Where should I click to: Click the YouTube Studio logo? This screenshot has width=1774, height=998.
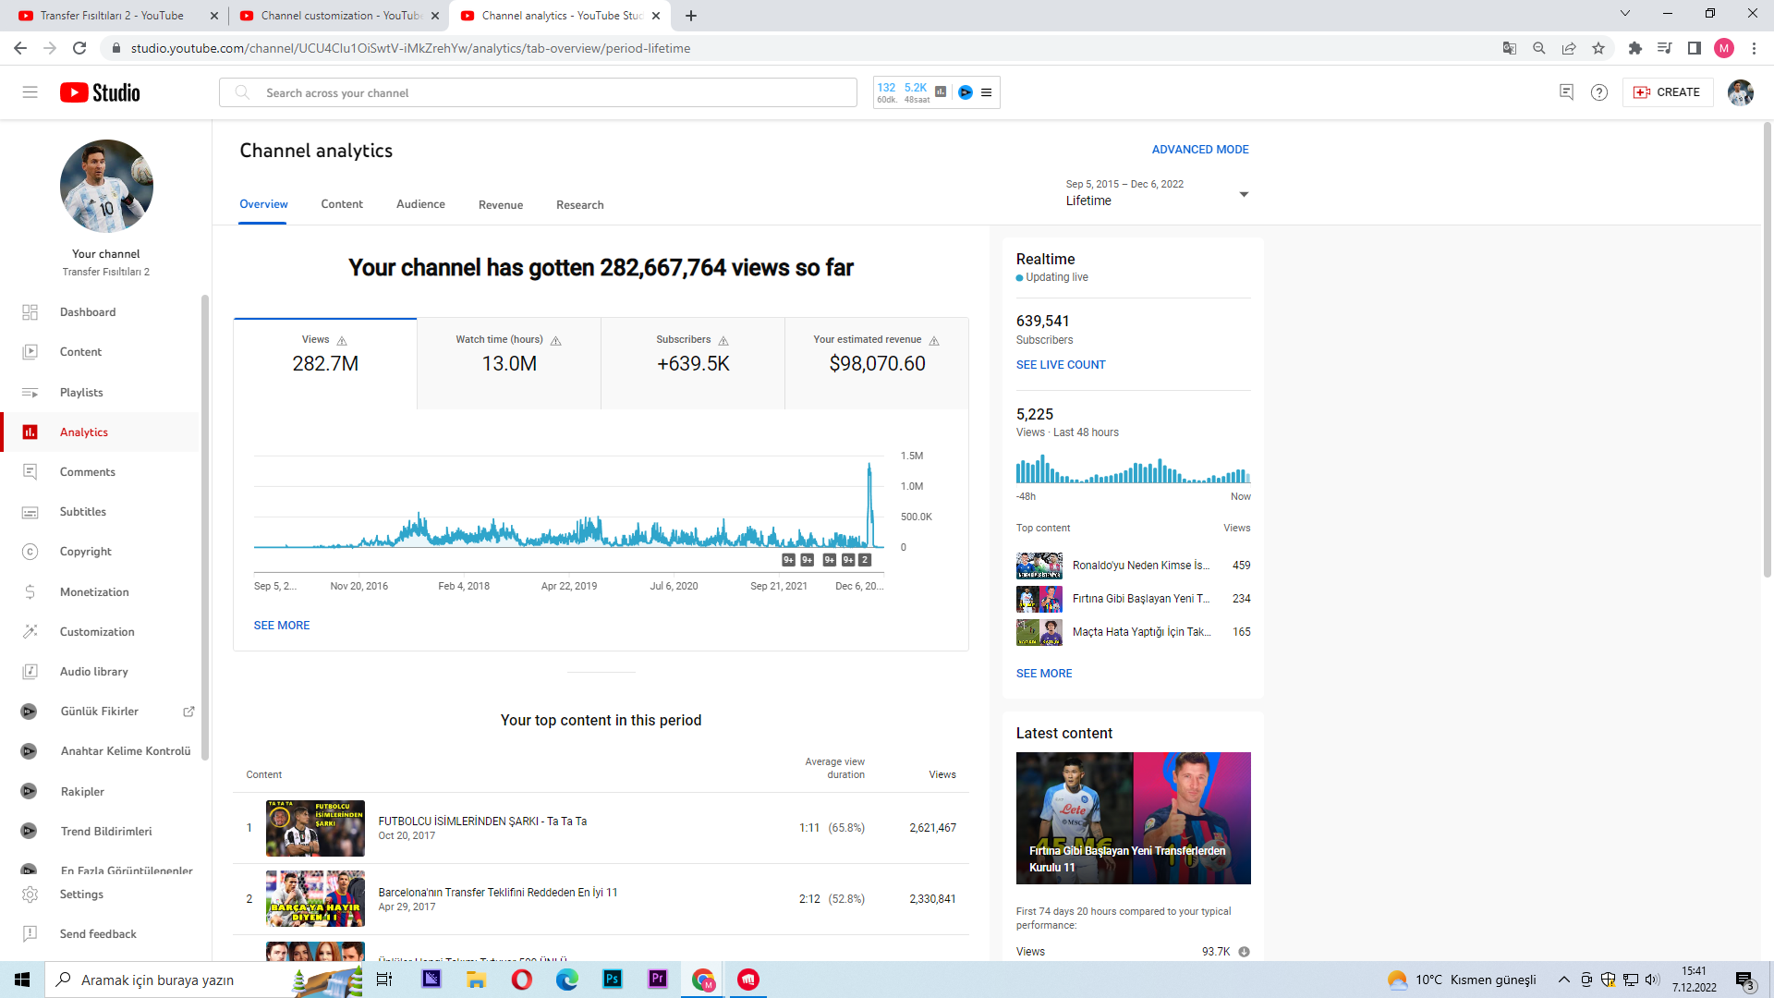point(100,92)
